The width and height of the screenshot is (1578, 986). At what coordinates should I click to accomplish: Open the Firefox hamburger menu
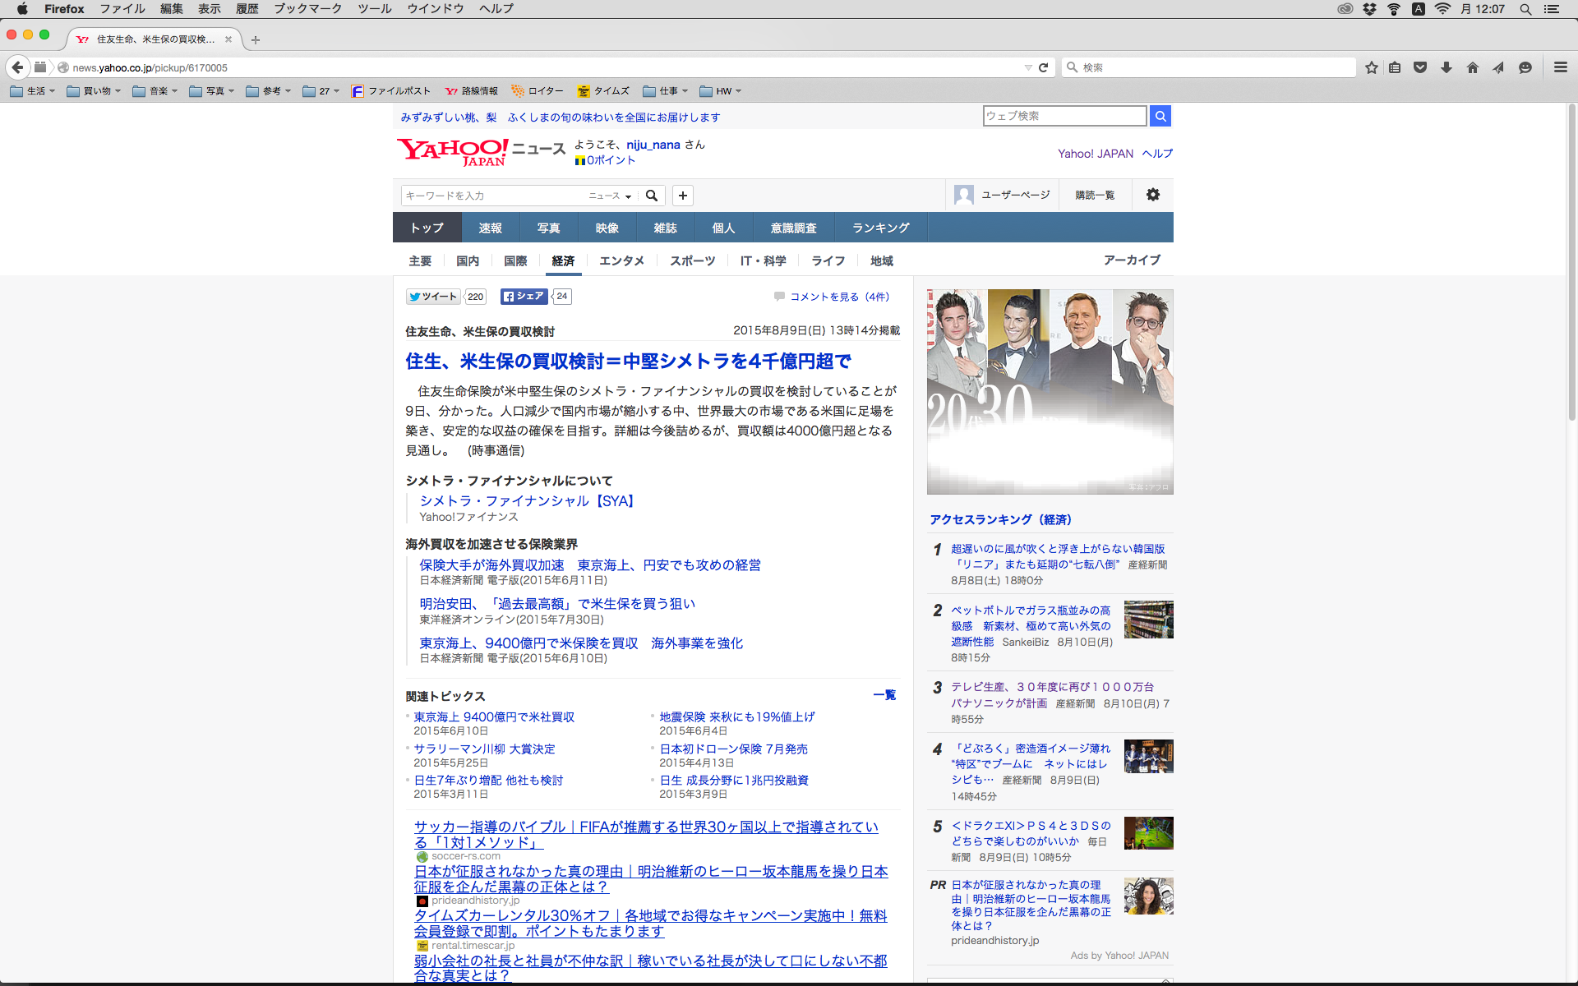tap(1560, 67)
